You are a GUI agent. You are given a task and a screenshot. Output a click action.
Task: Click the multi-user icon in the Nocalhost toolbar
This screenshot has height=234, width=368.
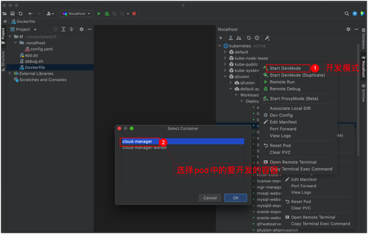point(239,38)
